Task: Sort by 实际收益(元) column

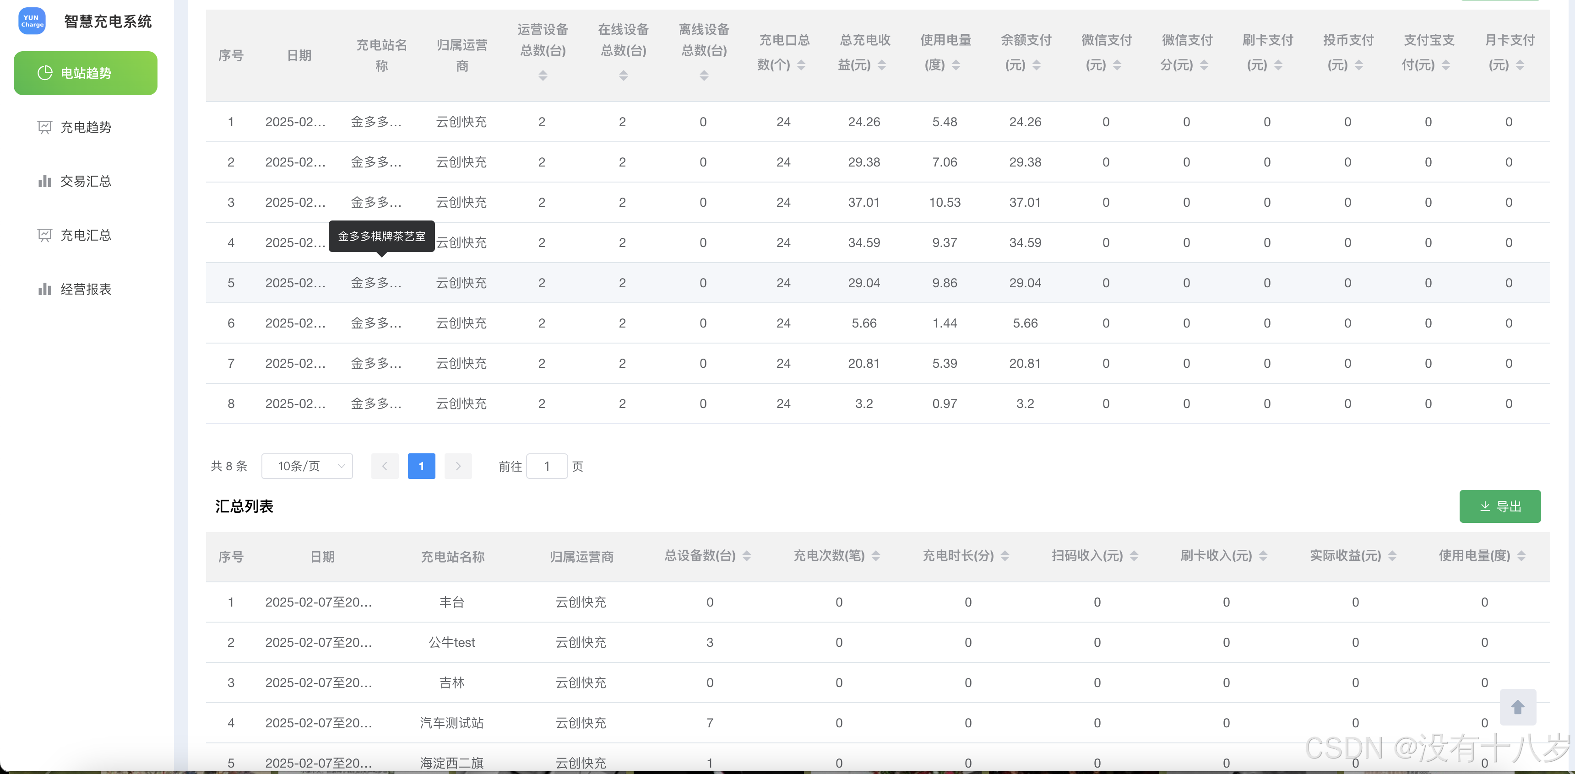Action: [1392, 556]
